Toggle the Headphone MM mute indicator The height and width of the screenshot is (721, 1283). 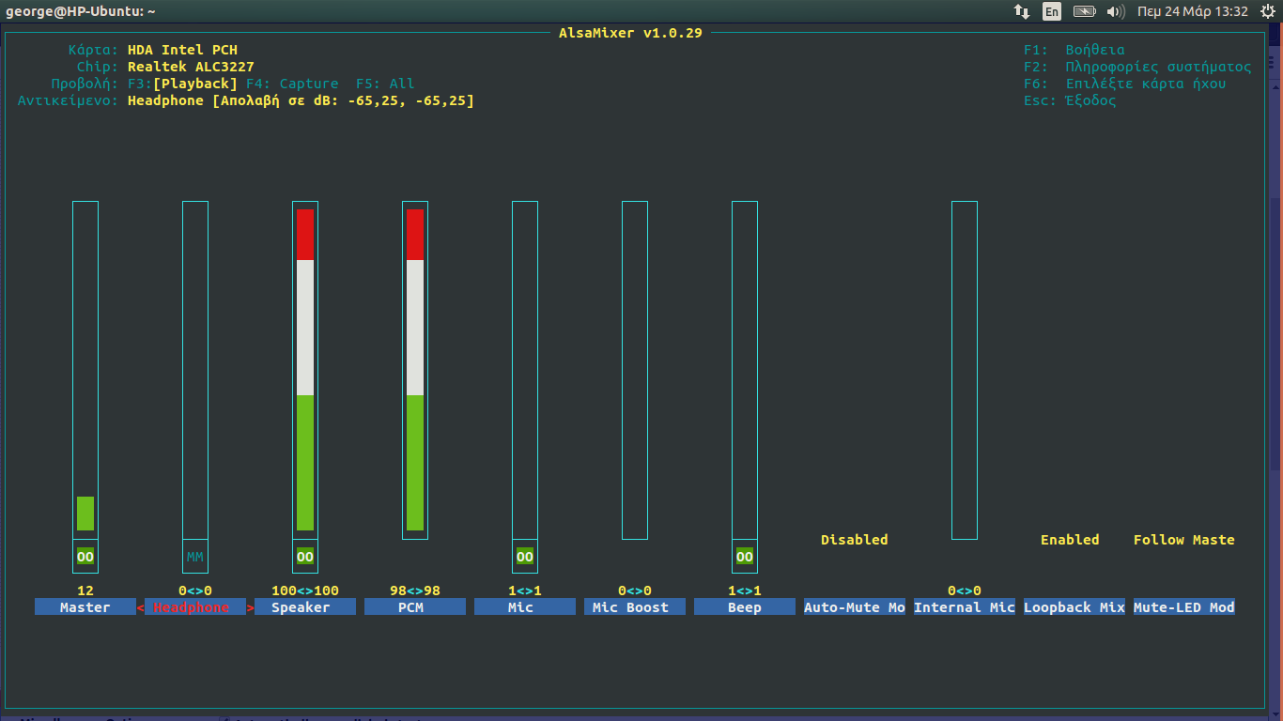tap(195, 557)
